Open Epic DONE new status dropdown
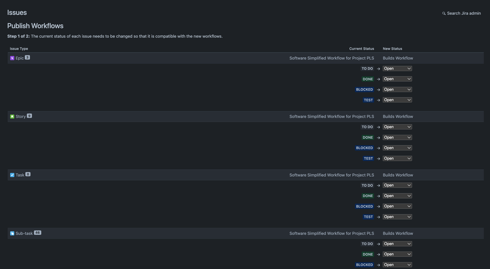This screenshot has width=490, height=269. [397, 79]
